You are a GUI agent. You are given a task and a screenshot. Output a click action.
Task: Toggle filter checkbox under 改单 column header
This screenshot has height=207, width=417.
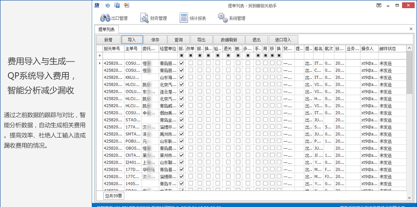pos(191,56)
